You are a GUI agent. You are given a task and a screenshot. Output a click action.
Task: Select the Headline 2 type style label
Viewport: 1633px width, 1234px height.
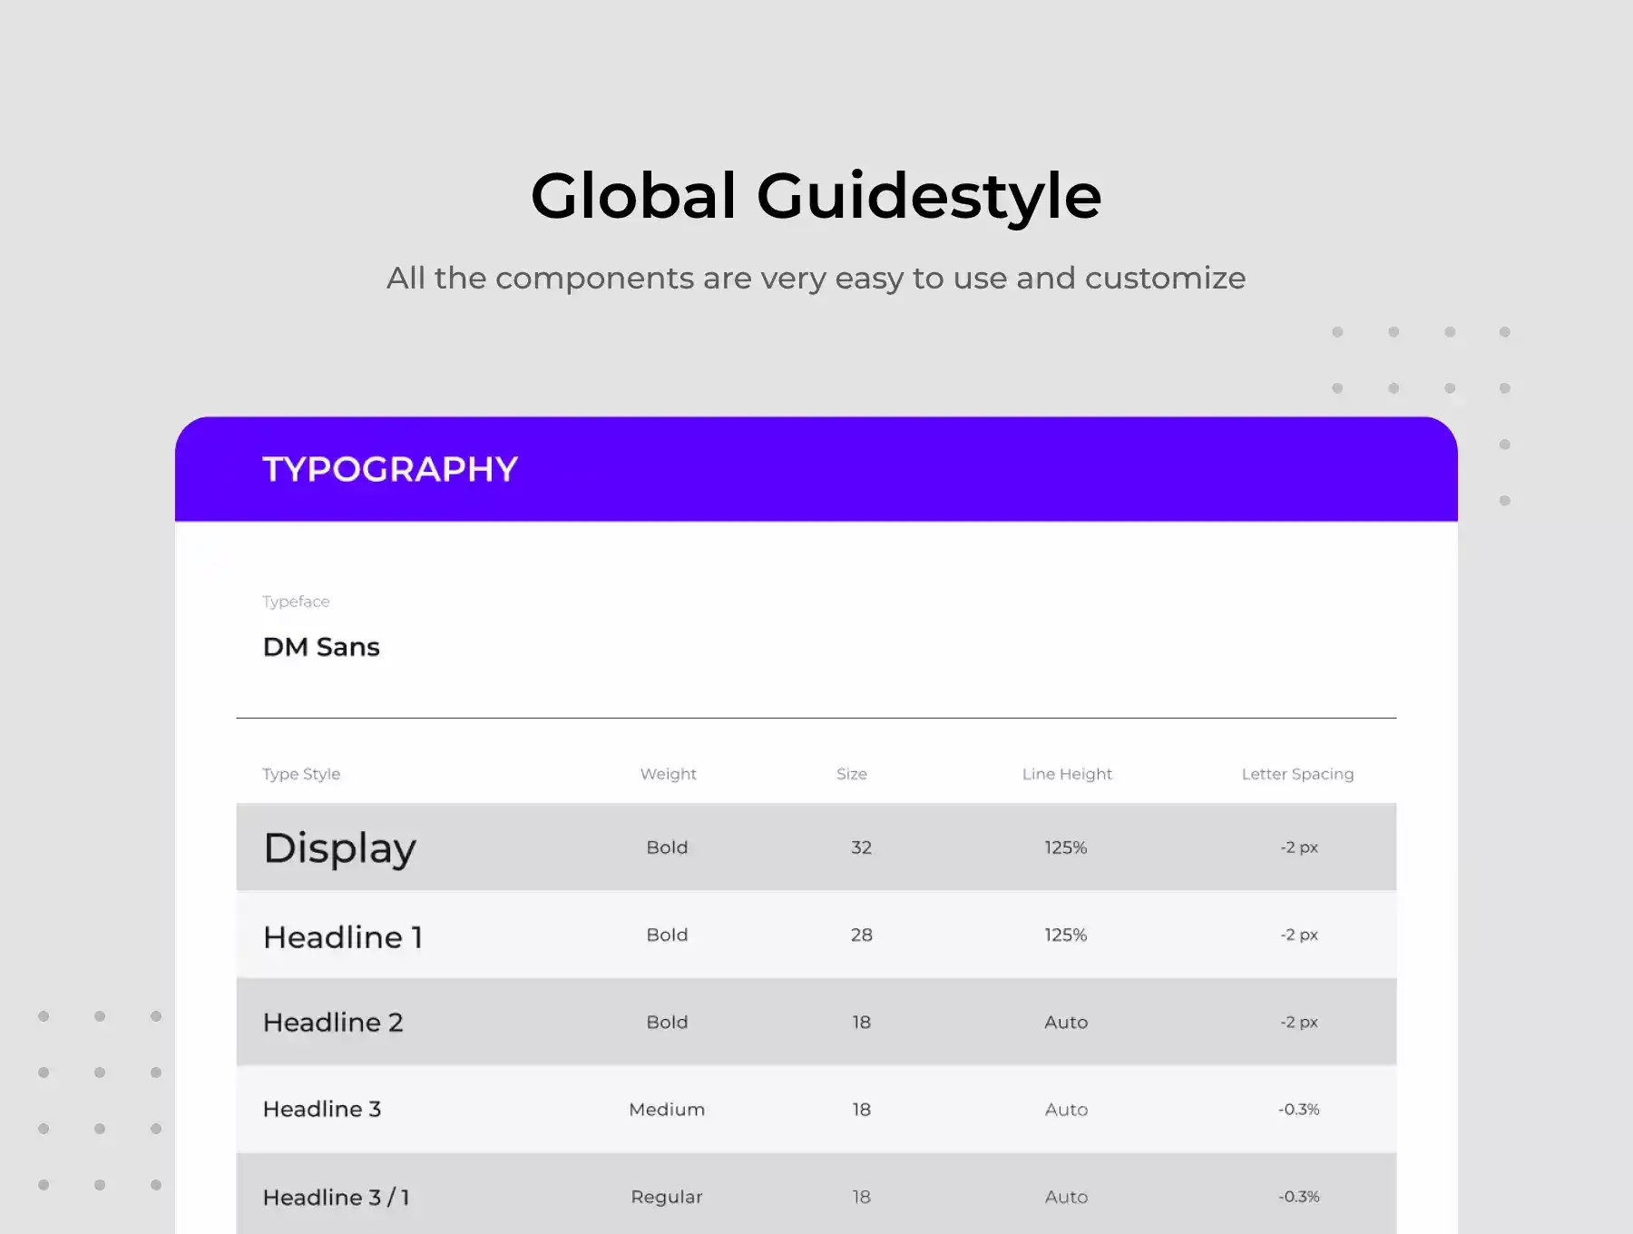333,1023
